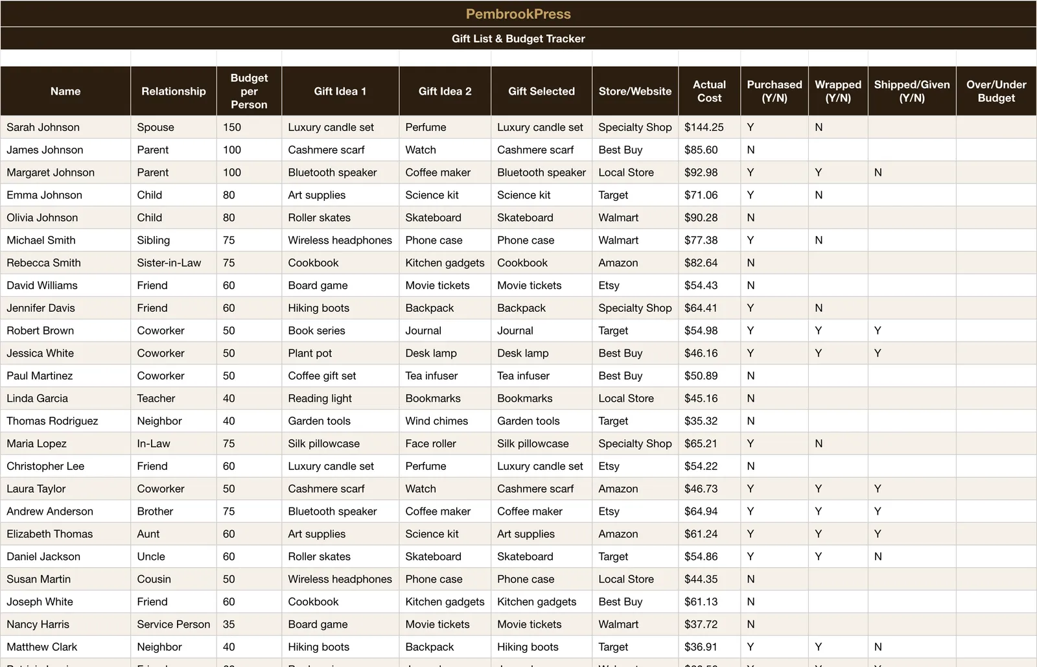
Task: Click the Elizabeth Thomas name cell
Action: 65,533
